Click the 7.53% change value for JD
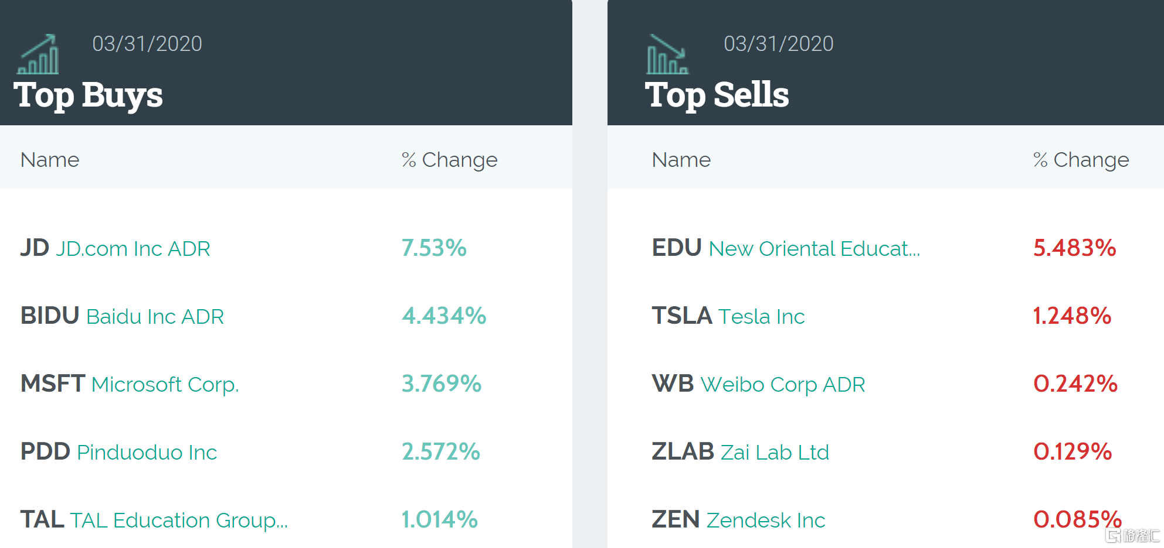Viewport: 1164px width, 548px height. pos(434,248)
